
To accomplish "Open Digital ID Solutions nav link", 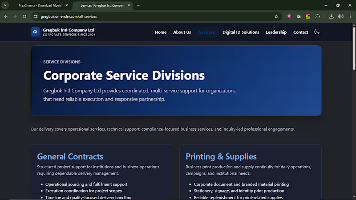I will (241, 32).
